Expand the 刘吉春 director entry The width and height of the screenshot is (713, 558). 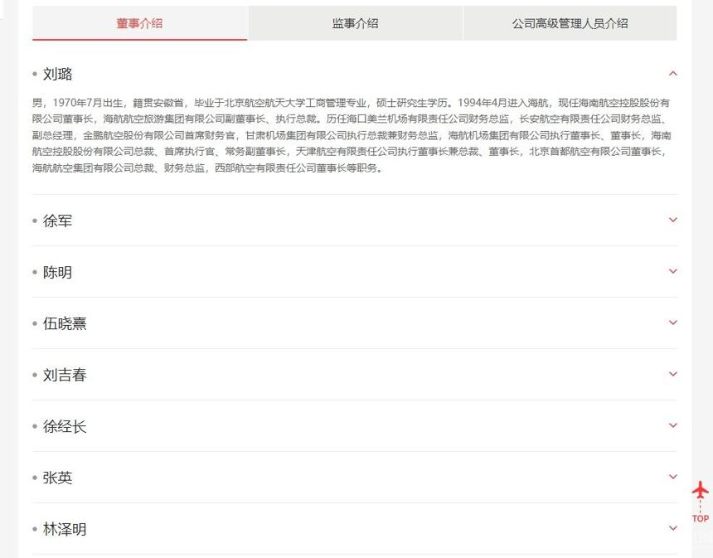[673, 374]
